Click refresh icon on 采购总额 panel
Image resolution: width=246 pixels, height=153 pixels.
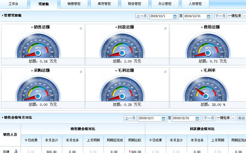tap(81, 71)
